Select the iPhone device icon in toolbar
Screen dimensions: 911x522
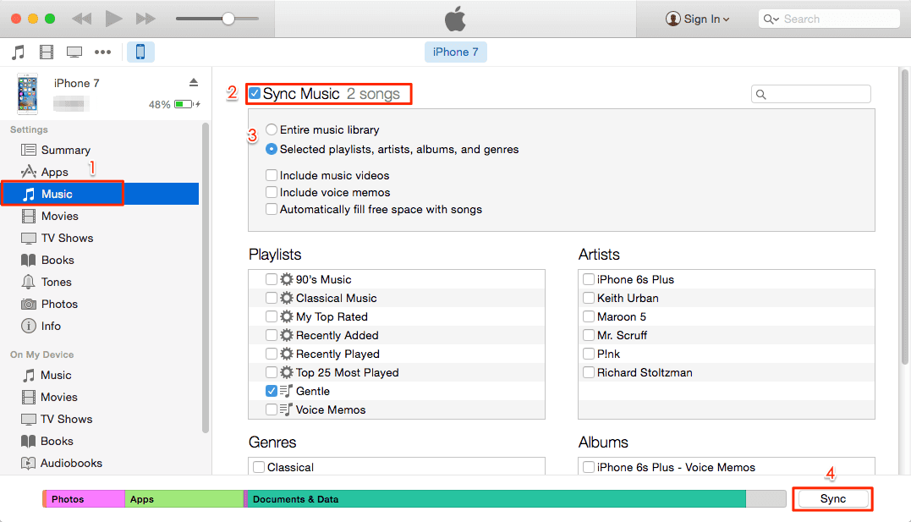click(140, 52)
